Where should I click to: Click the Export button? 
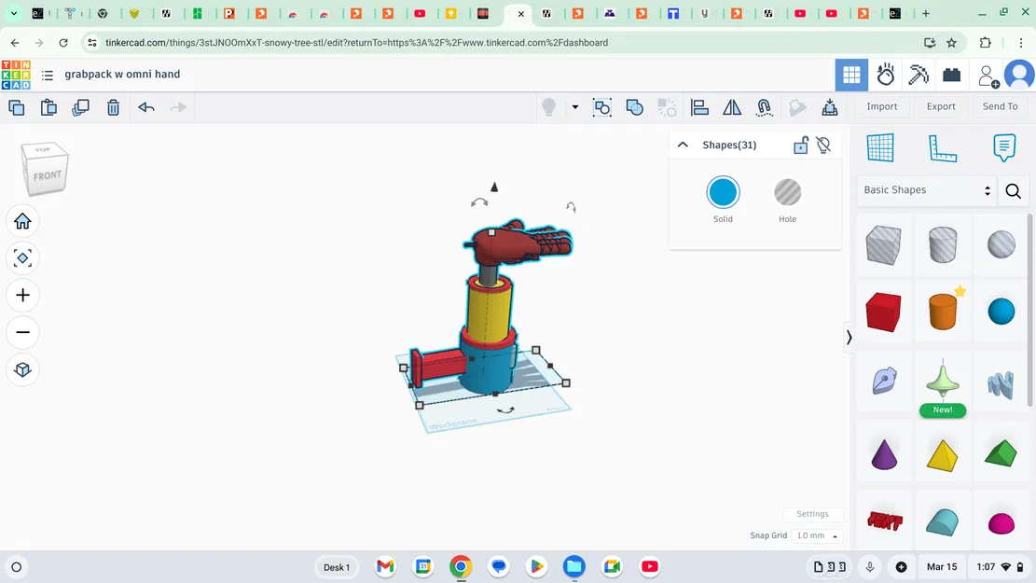(941, 106)
